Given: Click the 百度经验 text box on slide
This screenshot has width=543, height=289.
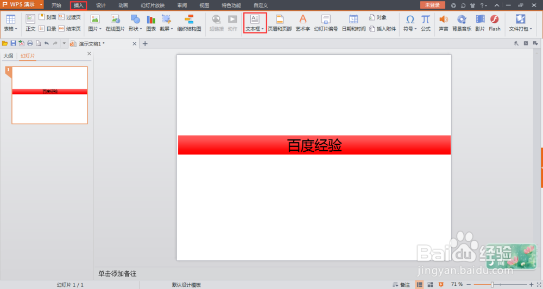Looking at the screenshot, I should (314, 145).
